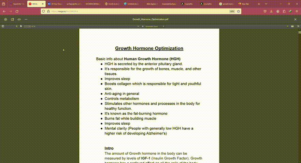Open the Firefox account icon

click(x=278, y=12)
